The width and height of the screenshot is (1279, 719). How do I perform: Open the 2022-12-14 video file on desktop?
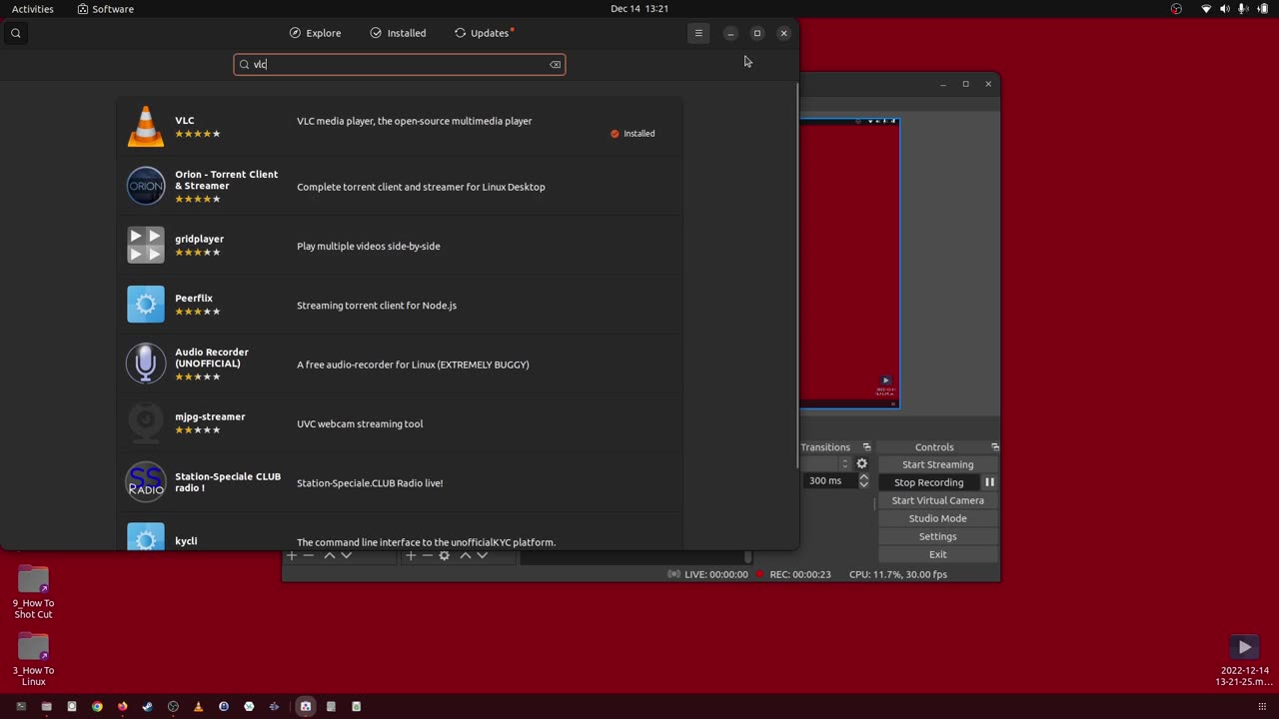1243,661
